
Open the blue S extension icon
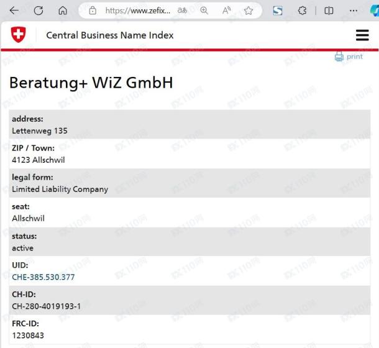point(278,11)
